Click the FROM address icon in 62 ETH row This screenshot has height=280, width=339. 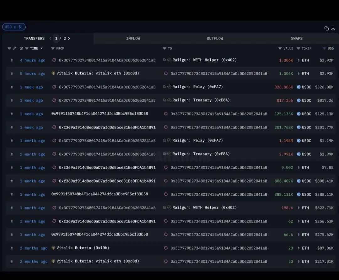coord(54,221)
